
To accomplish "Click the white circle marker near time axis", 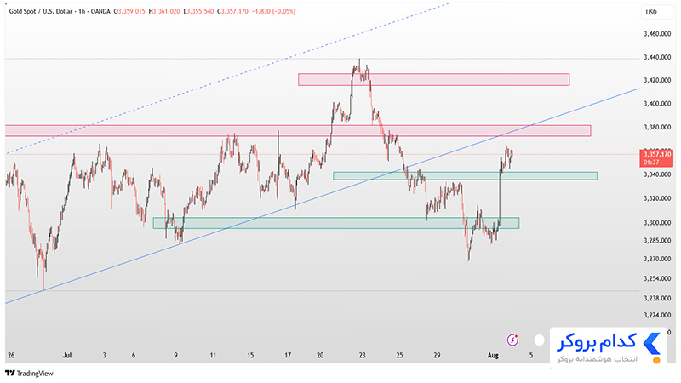I will click(539, 340).
